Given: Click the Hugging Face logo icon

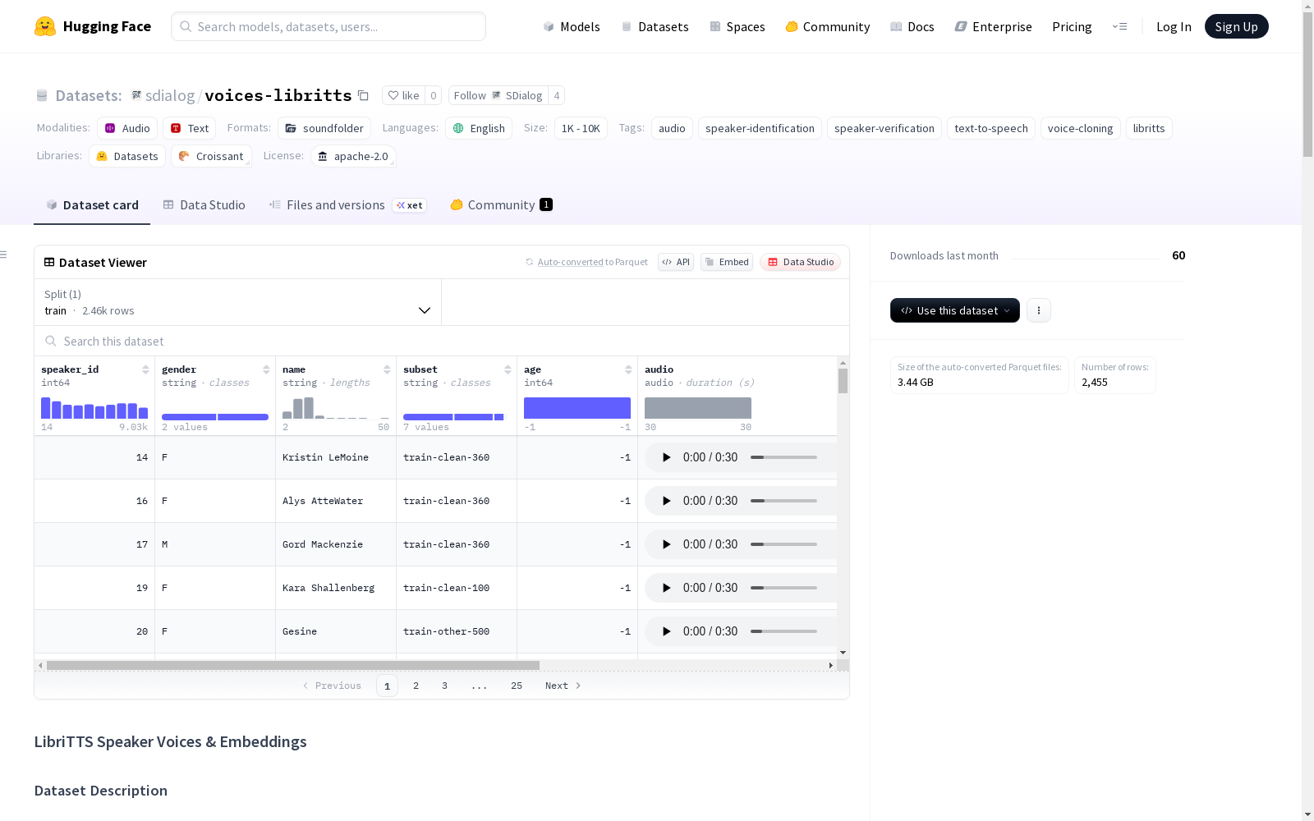Looking at the screenshot, I should 45,26.
